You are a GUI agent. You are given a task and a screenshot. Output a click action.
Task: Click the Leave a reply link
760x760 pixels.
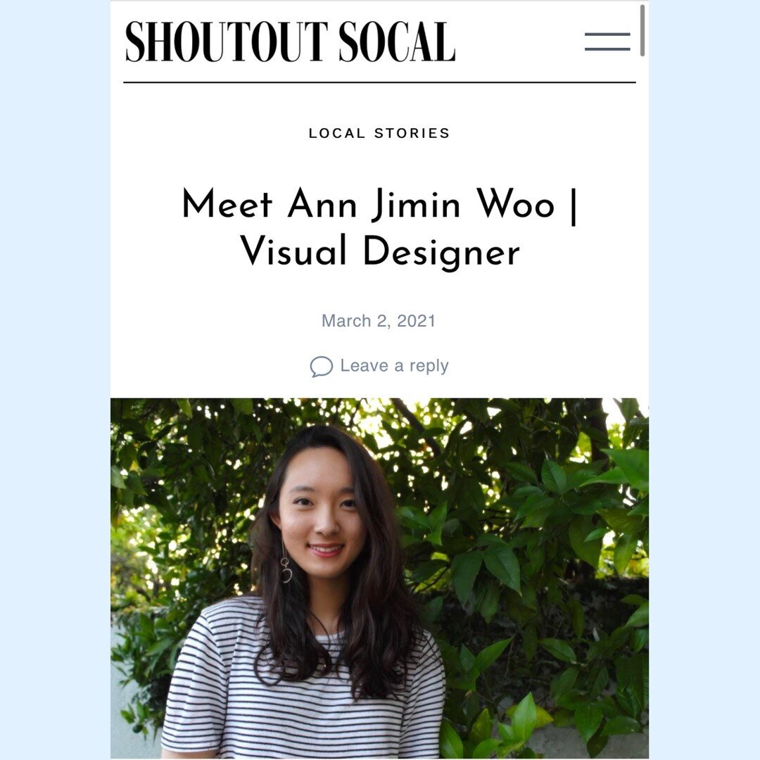point(394,365)
